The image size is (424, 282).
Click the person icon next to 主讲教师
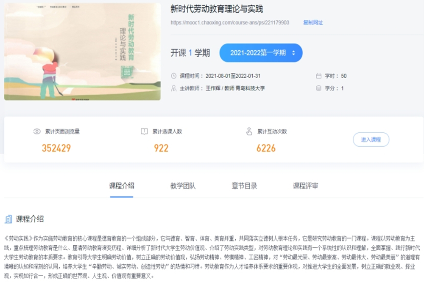pyautogui.click(x=173, y=88)
